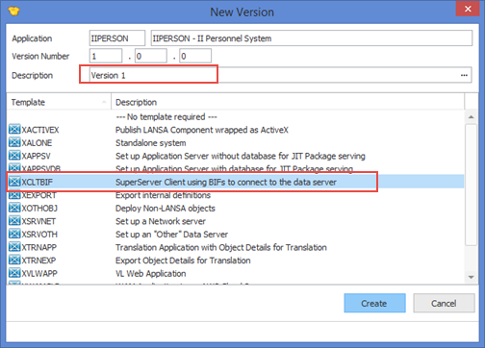Select the XTRNAPP template icon

[14, 247]
